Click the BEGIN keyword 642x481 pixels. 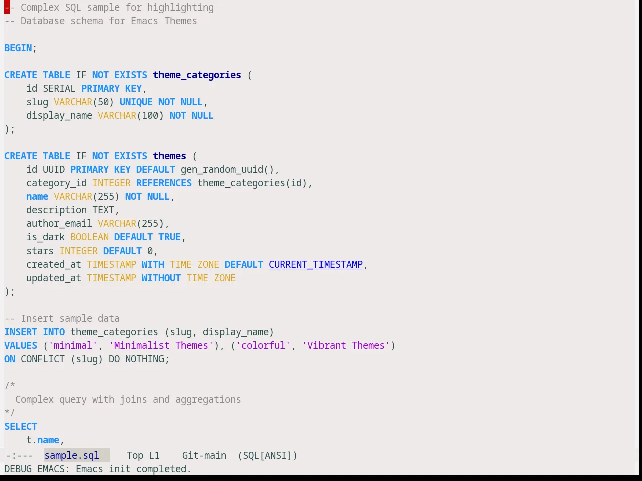coord(18,48)
